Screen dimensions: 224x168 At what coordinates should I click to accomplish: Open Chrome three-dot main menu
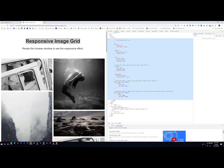pyautogui.click(x=222, y=26)
